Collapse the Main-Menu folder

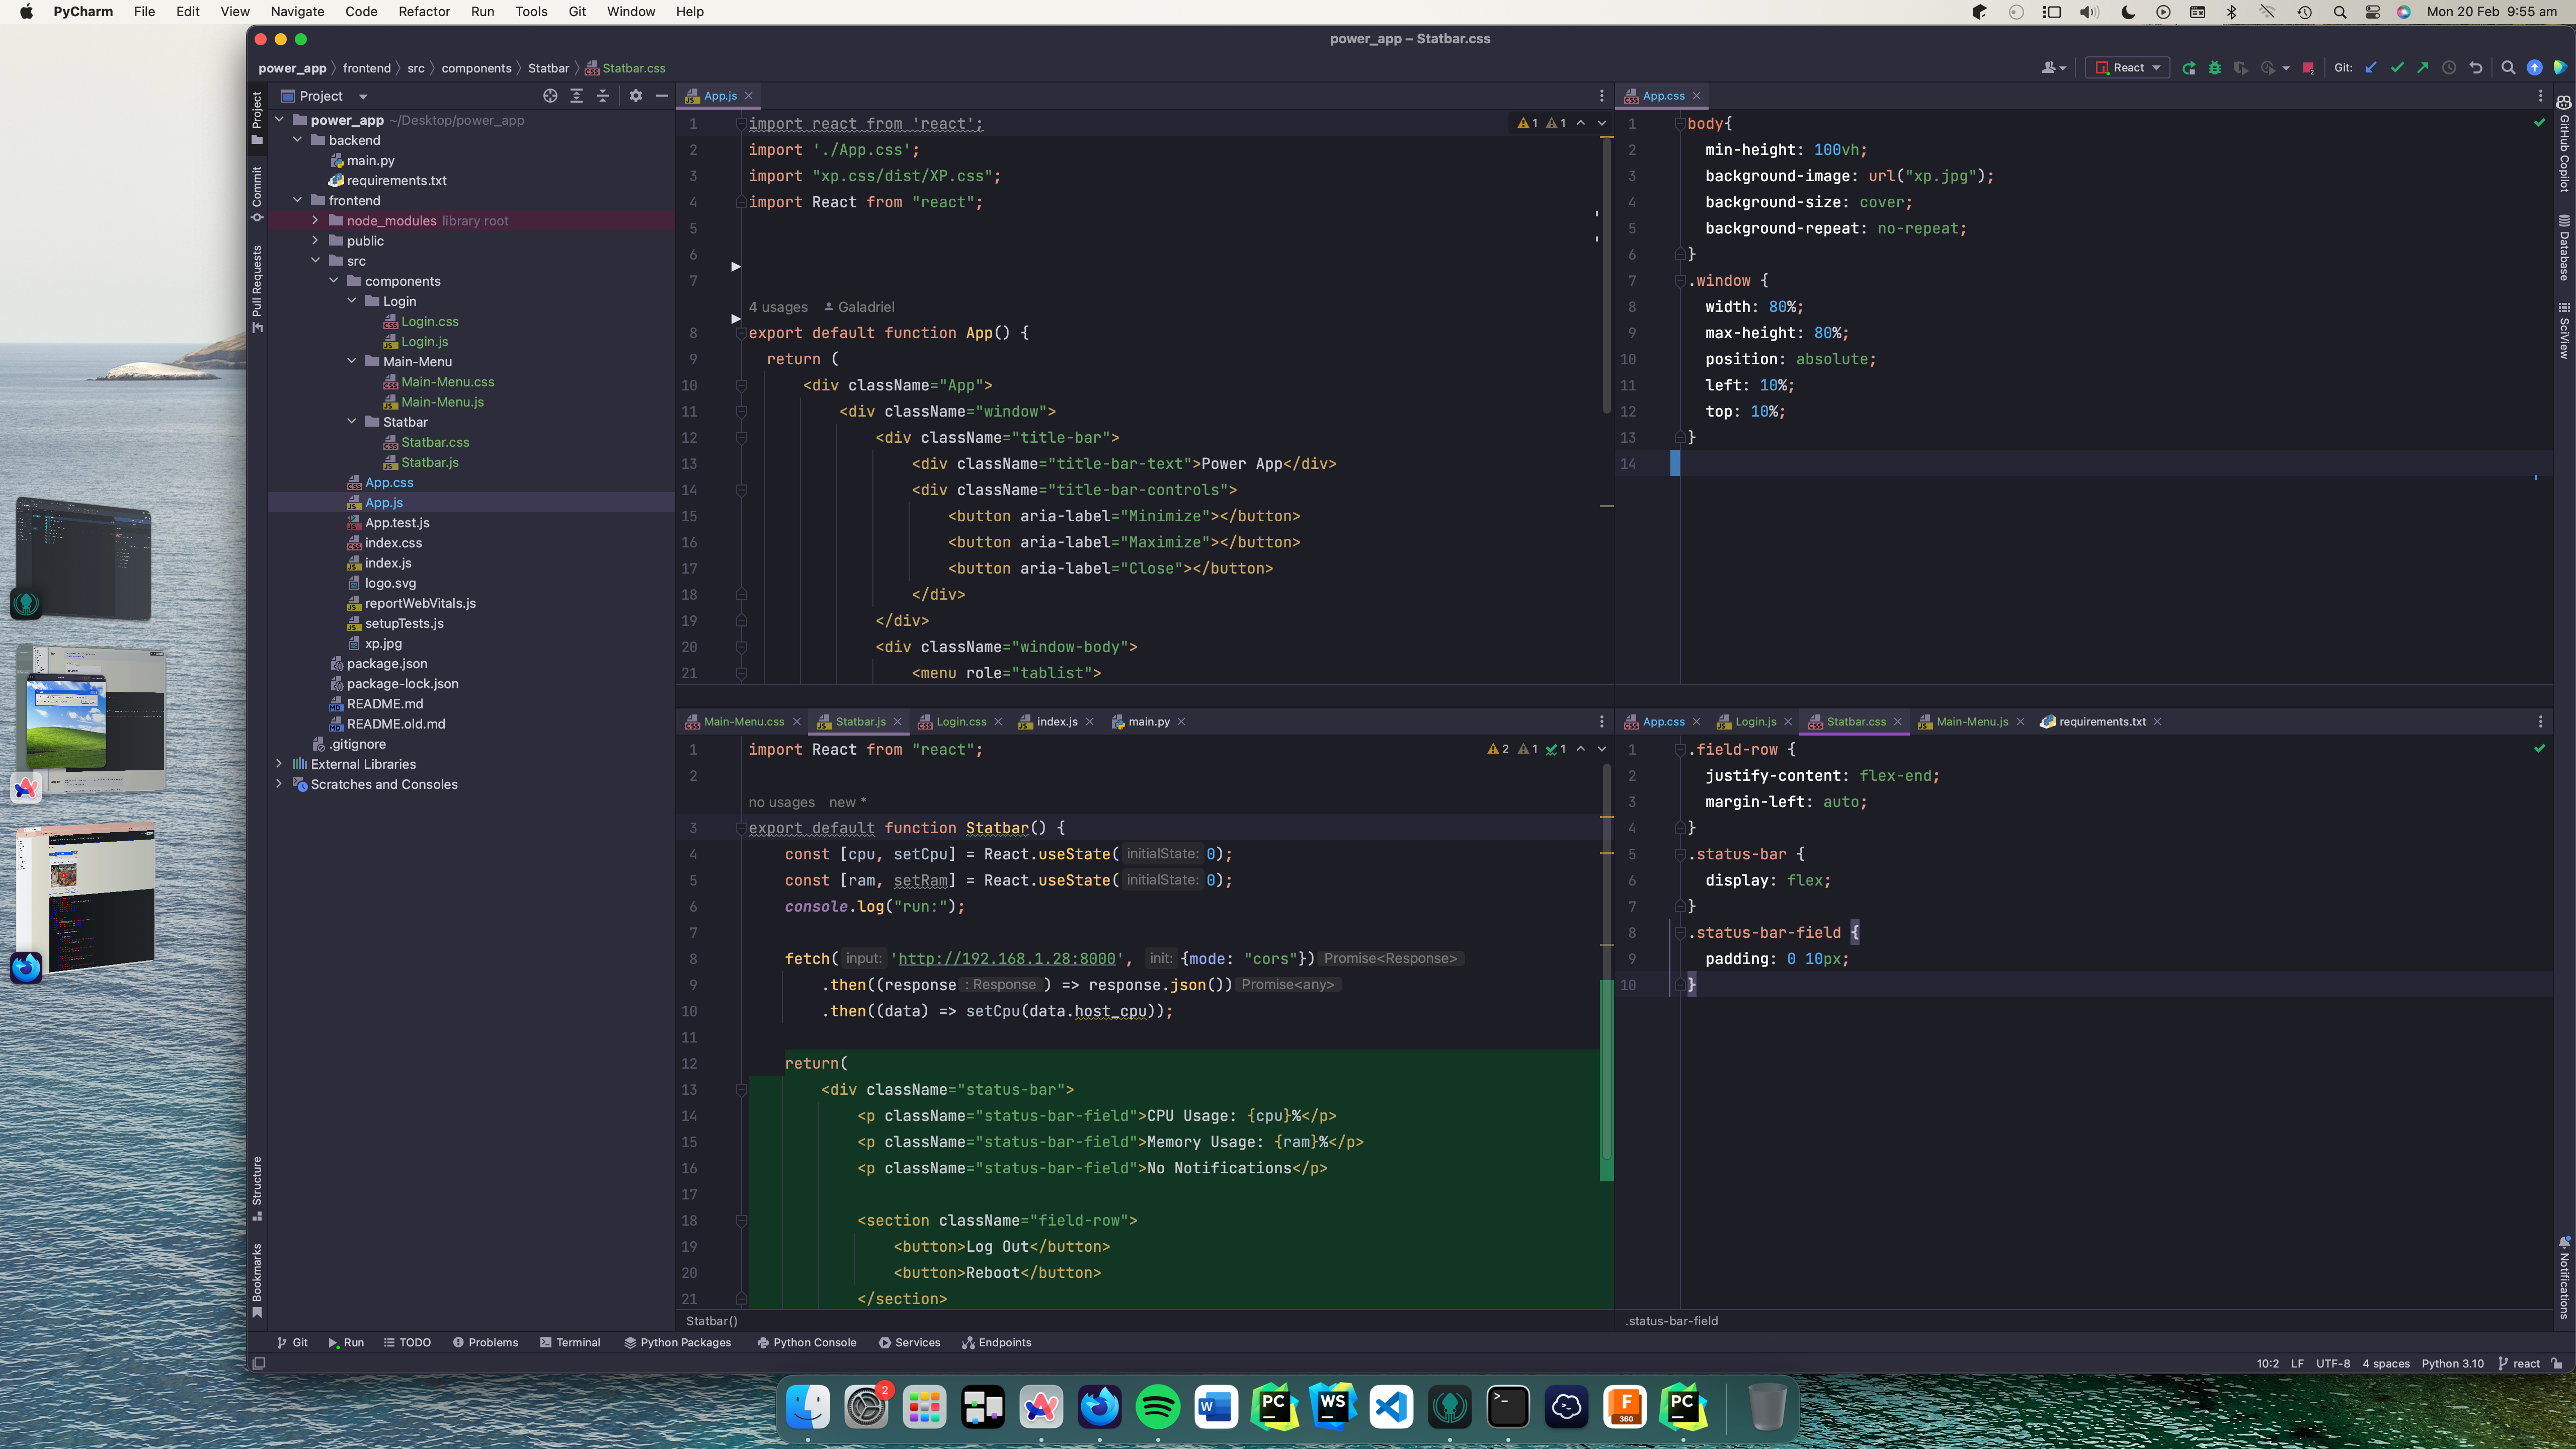point(351,361)
